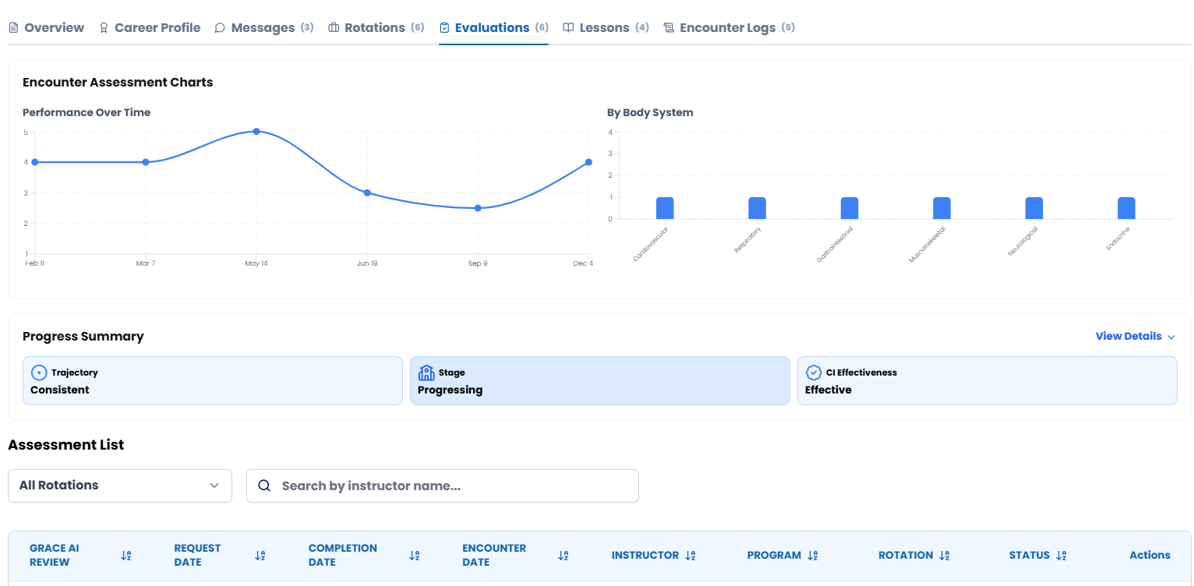Click the Assessment List heading

coord(66,445)
